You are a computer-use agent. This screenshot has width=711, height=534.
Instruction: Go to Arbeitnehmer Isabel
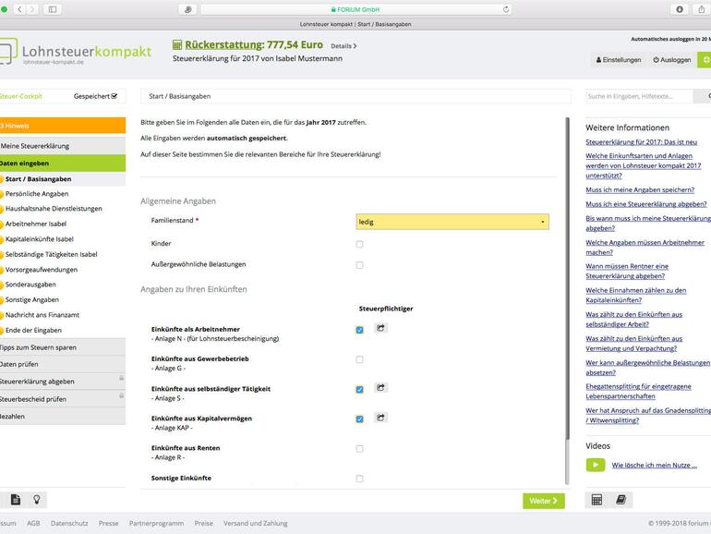(36, 224)
